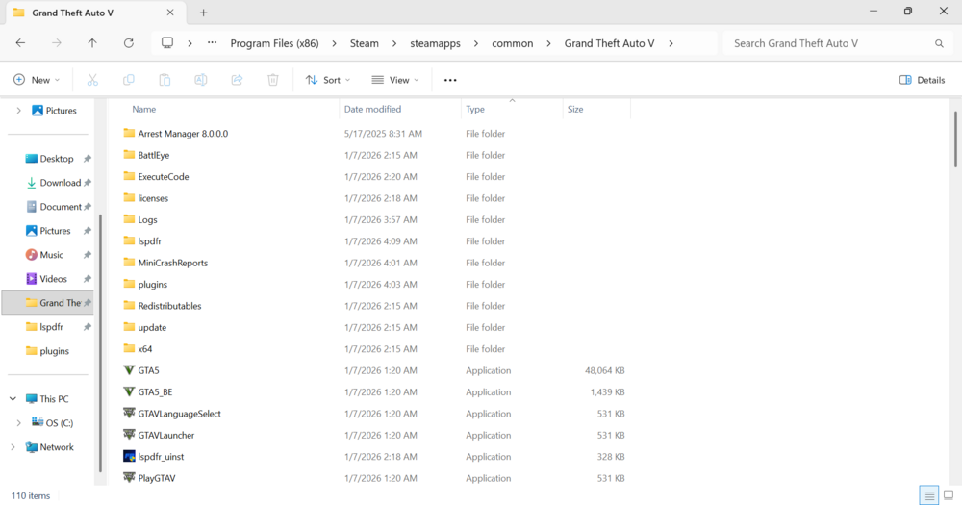Image resolution: width=962 pixels, height=505 pixels.
Task: Expand chevron after Grand Theft Auto V breadcrumb
Action: (x=671, y=43)
